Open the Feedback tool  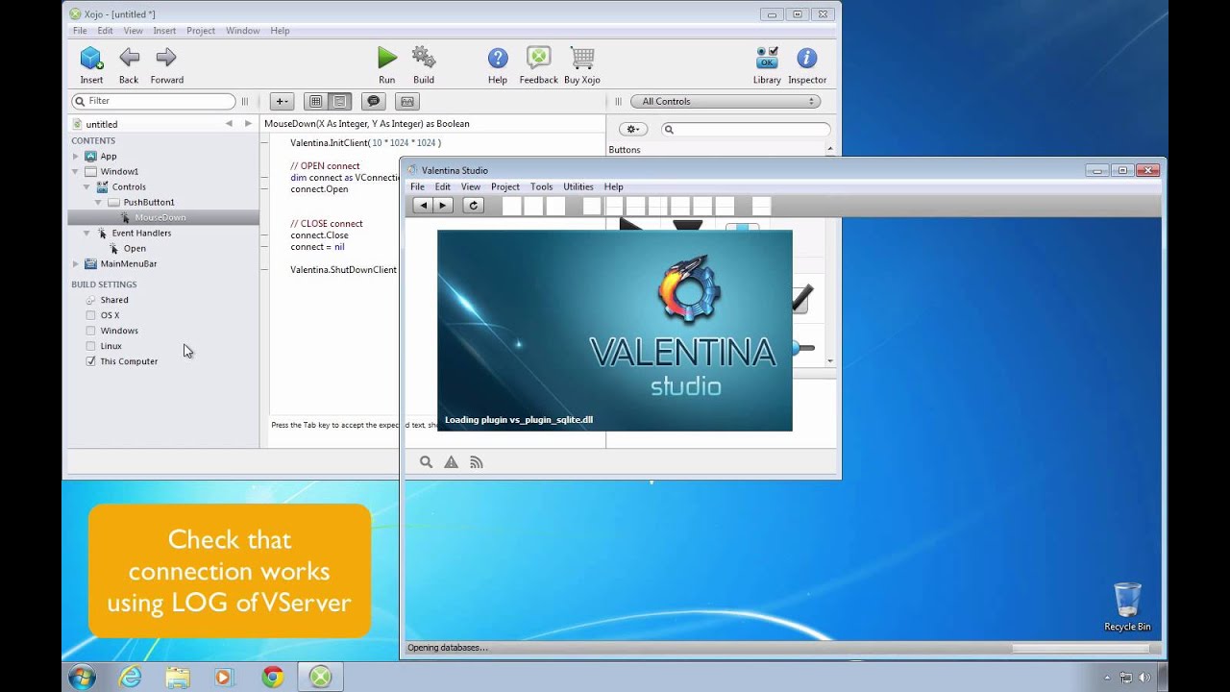(538, 58)
